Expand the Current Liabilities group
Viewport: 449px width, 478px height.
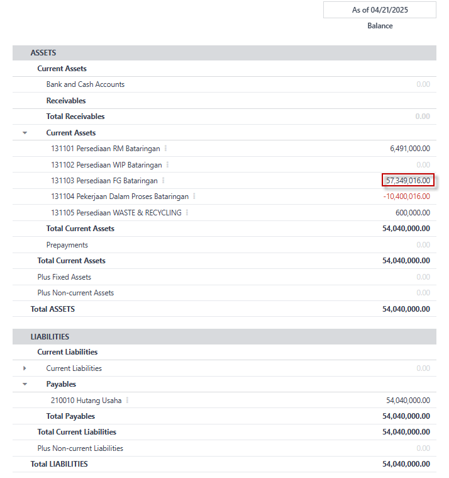pyautogui.click(x=25, y=368)
